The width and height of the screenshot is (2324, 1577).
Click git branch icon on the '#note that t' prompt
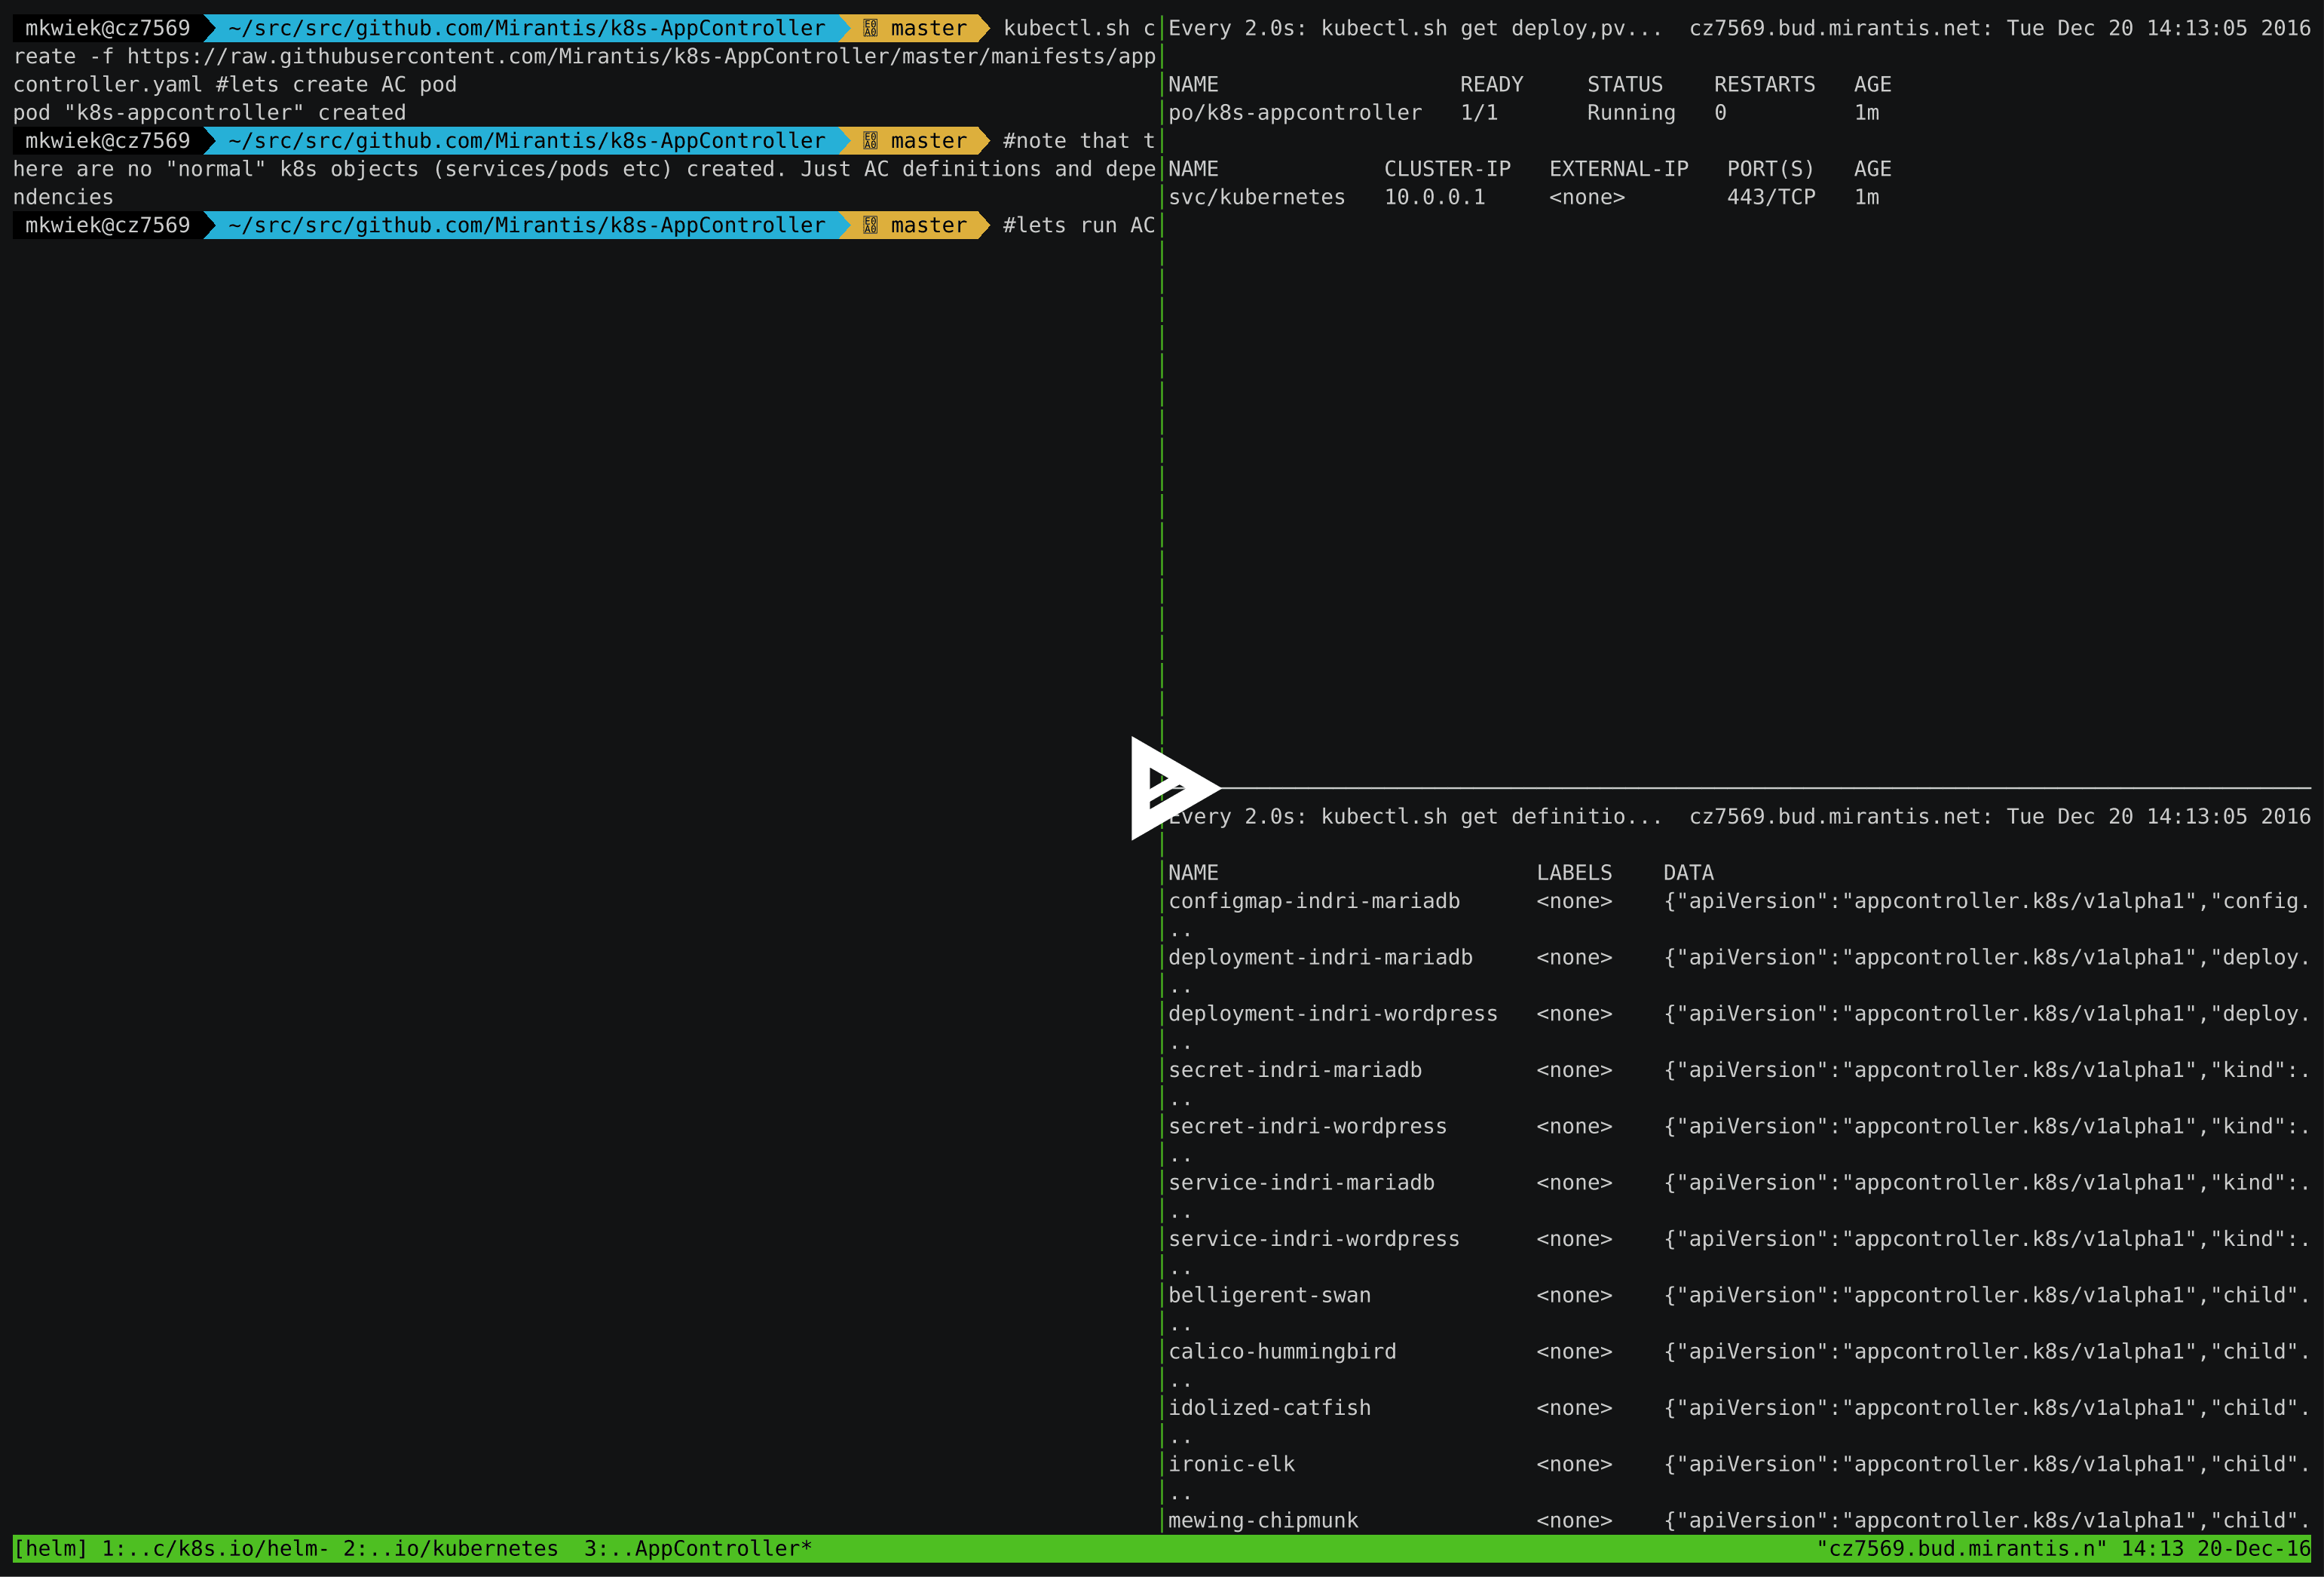tap(870, 141)
